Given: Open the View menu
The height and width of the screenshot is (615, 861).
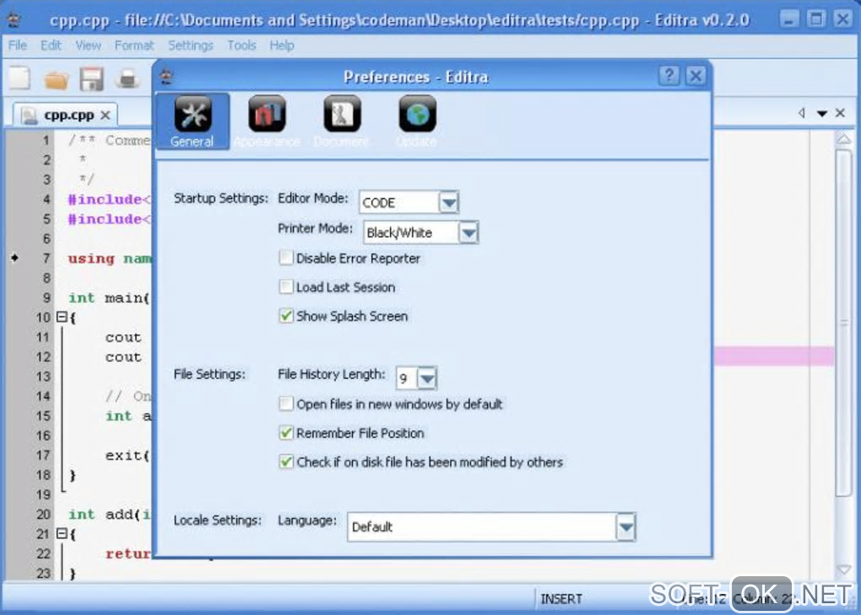Looking at the screenshot, I should tap(89, 45).
